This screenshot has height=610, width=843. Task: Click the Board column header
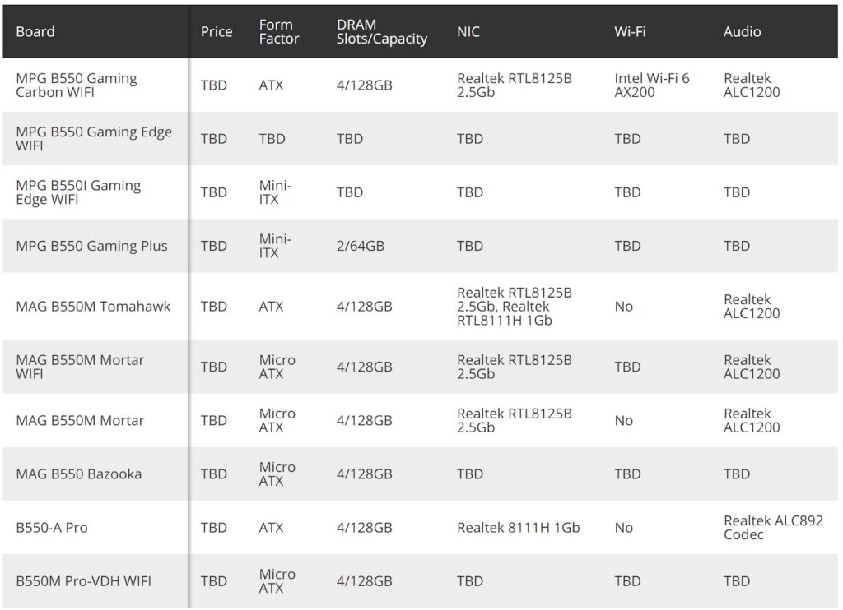(x=35, y=32)
